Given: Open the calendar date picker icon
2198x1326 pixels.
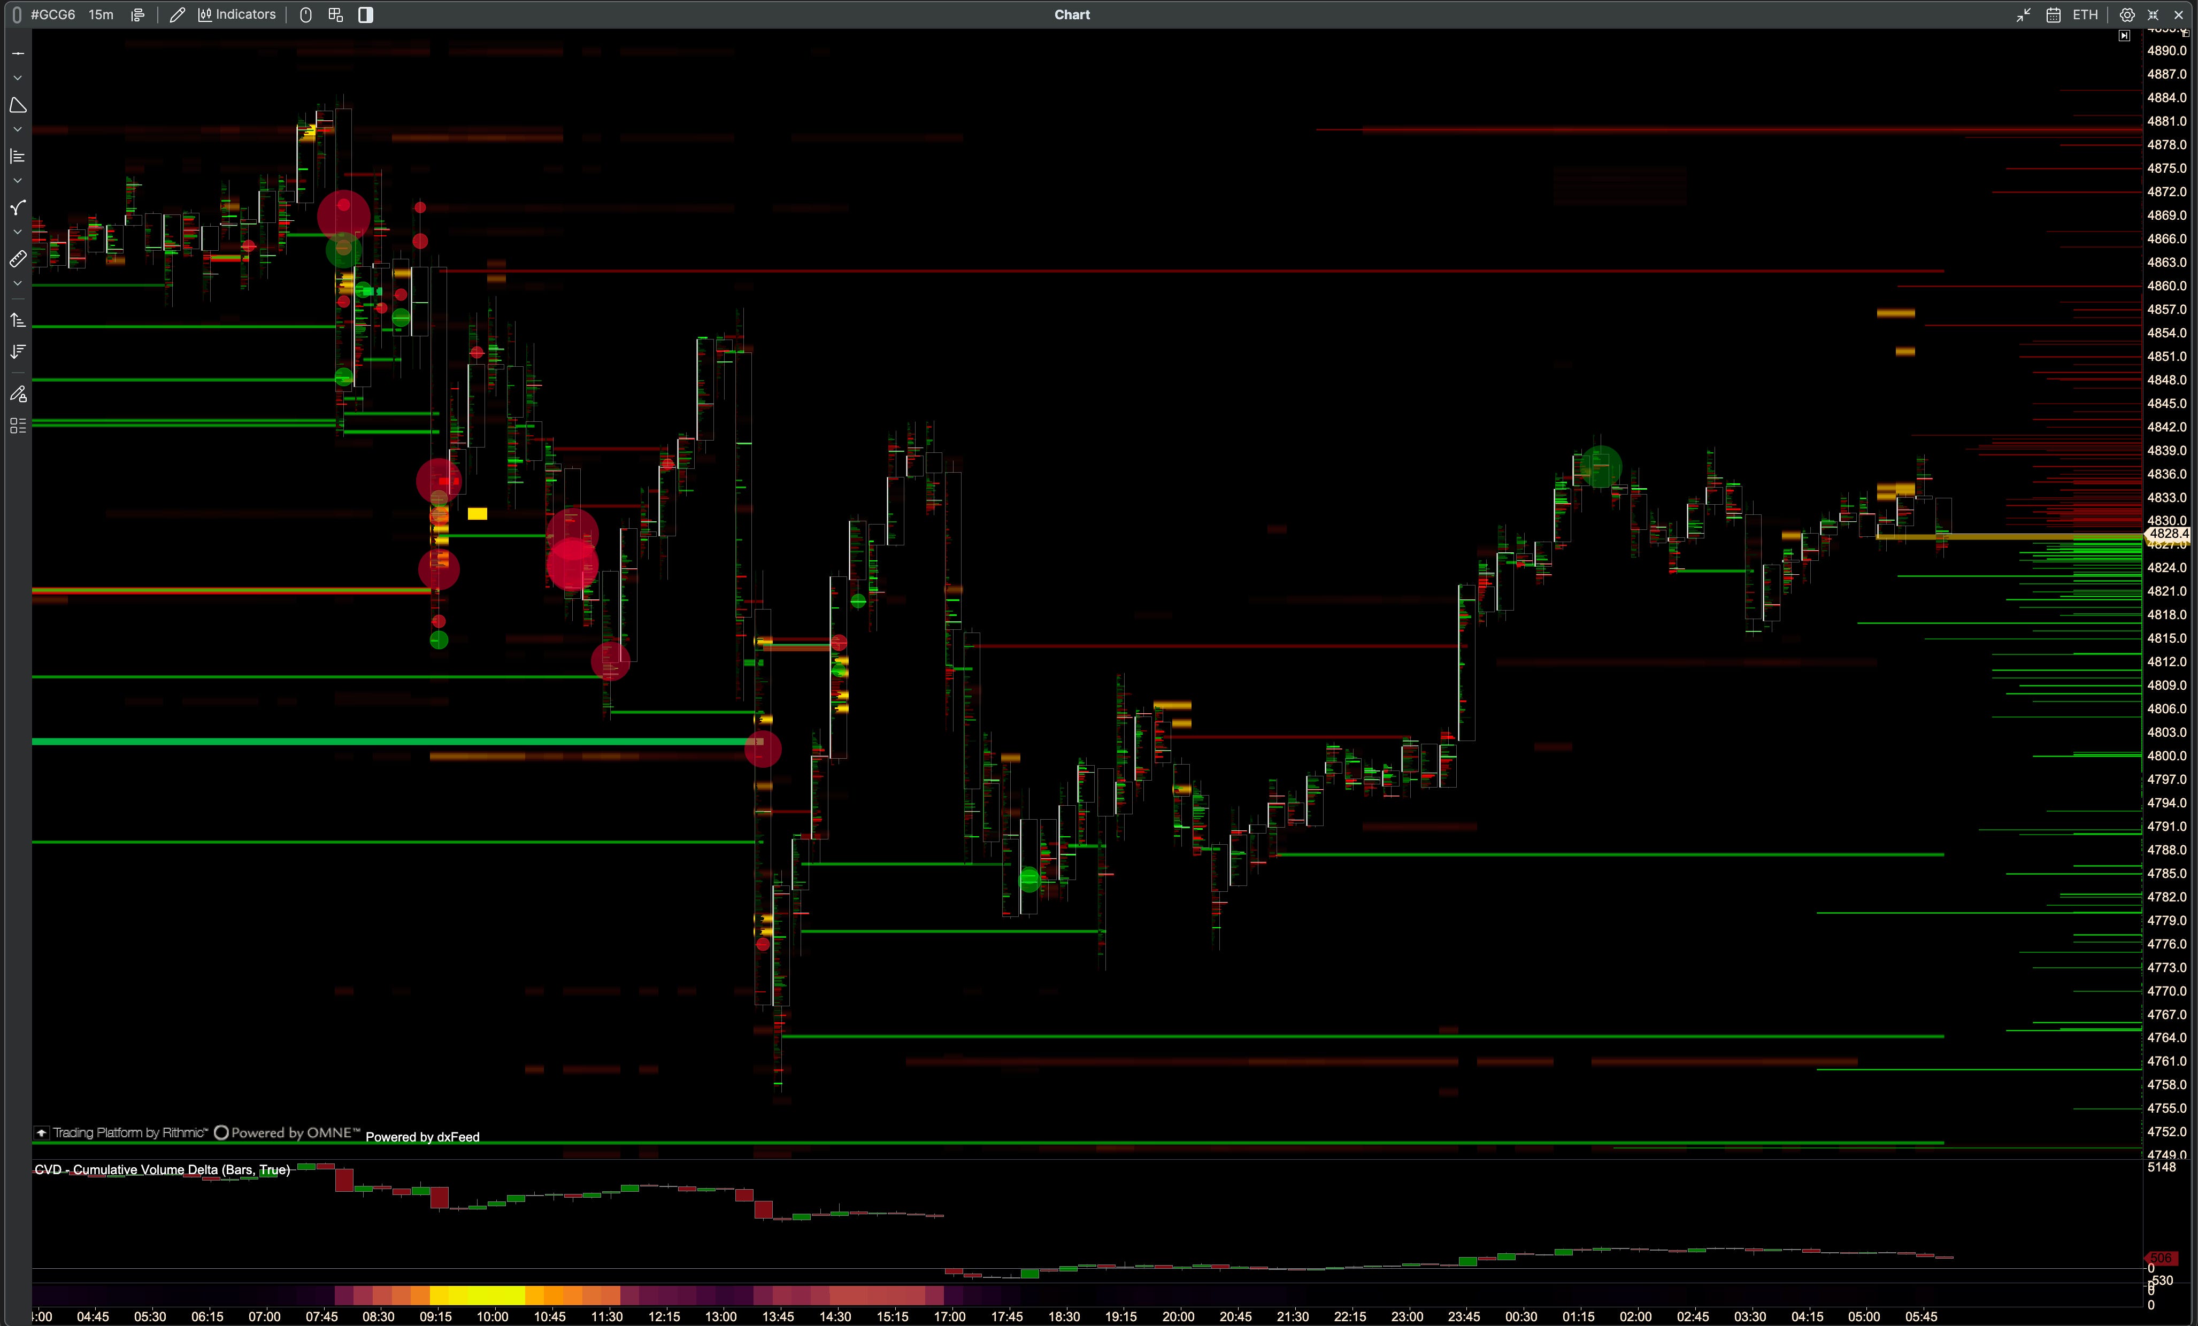Looking at the screenshot, I should [2053, 14].
